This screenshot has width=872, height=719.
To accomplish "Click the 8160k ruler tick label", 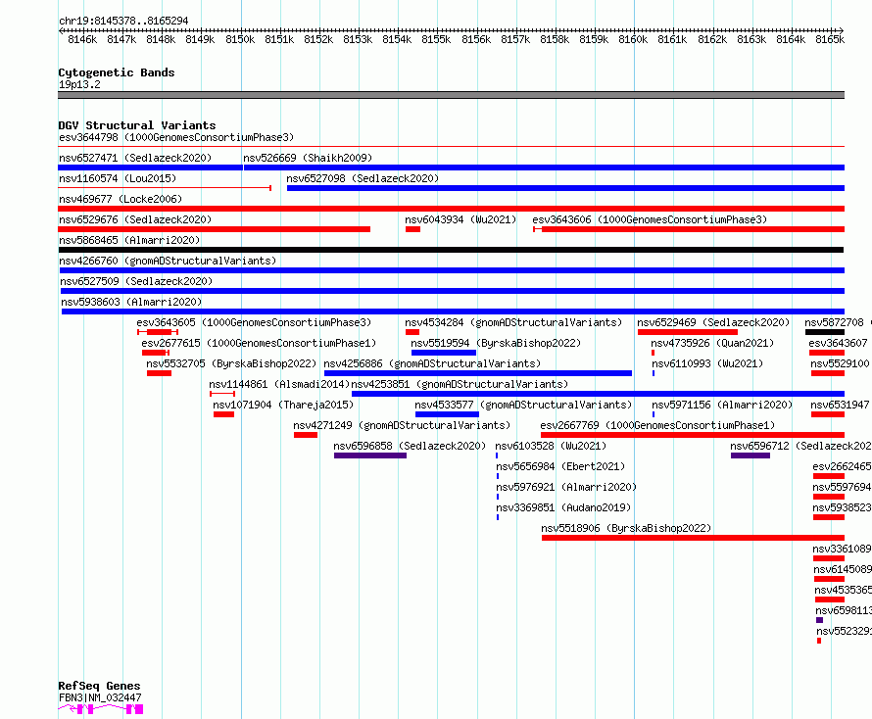I will click(x=633, y=39).
